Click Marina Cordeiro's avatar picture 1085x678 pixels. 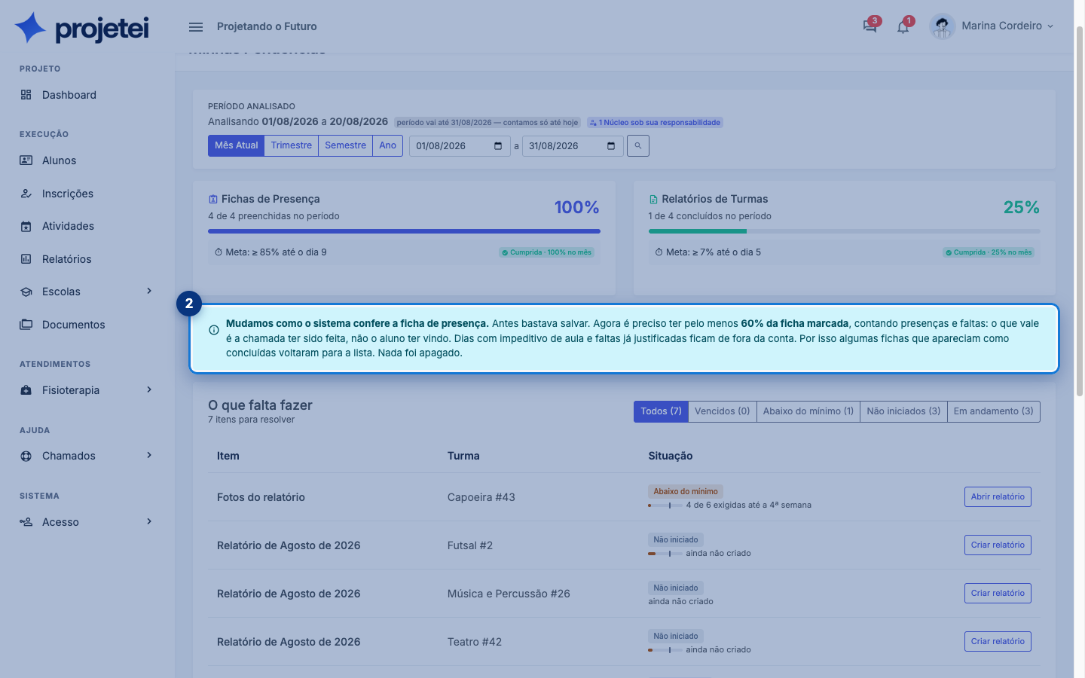click(942, 26)
